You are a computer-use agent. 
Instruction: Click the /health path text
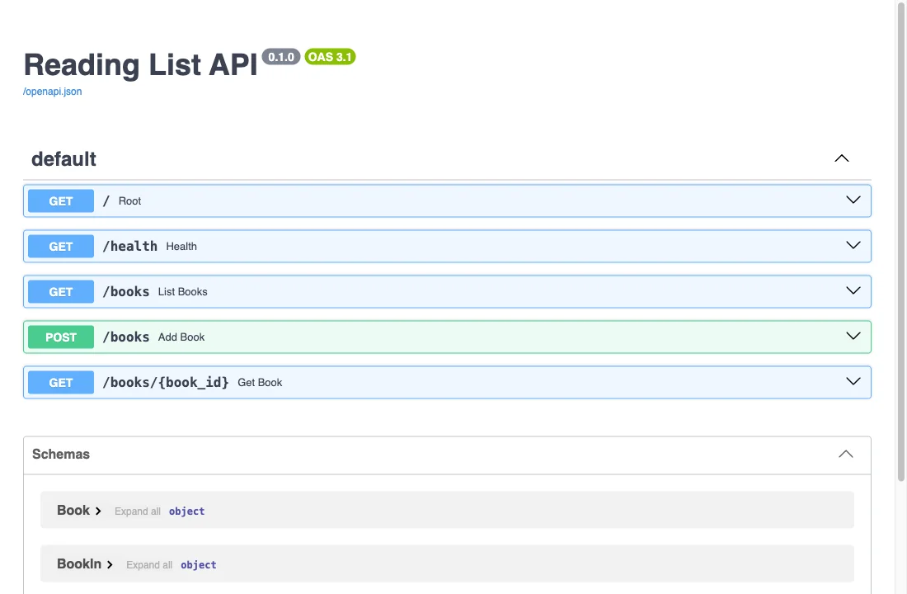point(129,246)
